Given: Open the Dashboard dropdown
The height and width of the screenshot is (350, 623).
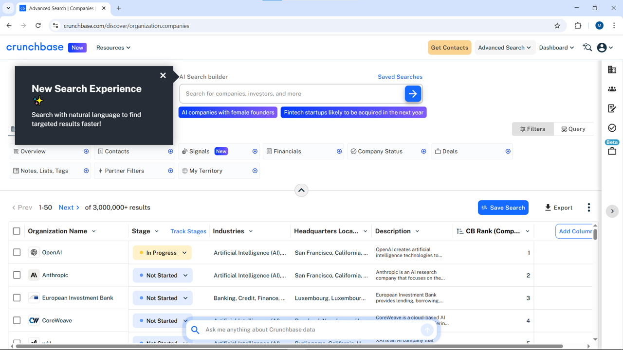Looking at the screenshot, I should coord(556,48).
